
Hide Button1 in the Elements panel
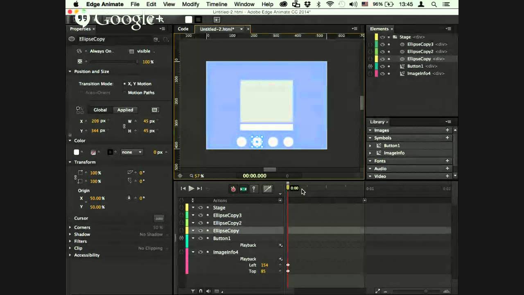(x=382, y=66)
